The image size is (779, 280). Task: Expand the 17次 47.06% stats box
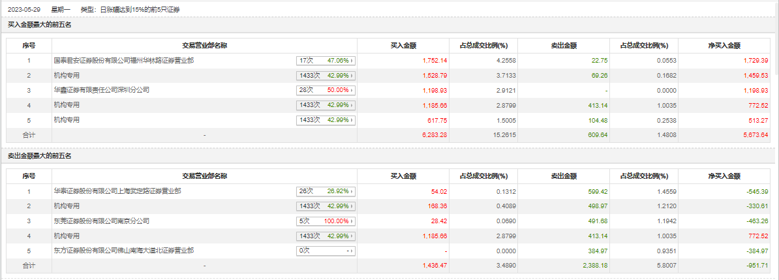pyautogui.click(x=326, y=61)
